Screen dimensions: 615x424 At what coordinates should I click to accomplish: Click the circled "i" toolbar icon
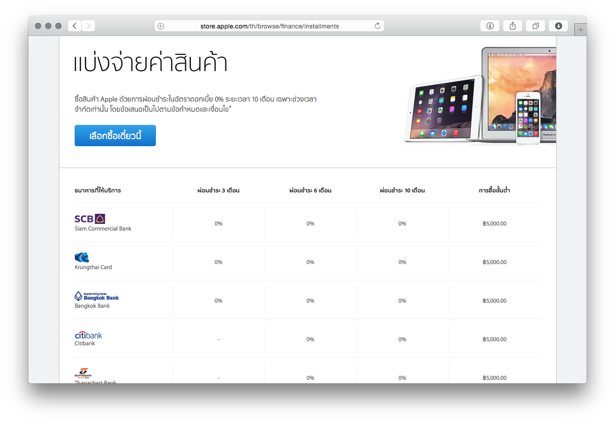point(490,26)
